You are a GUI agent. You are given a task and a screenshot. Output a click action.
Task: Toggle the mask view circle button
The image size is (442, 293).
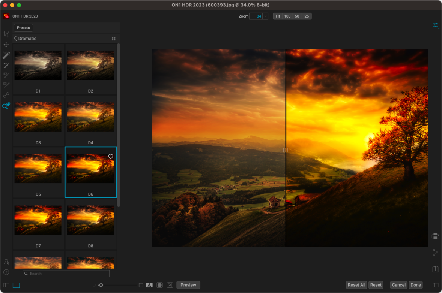159,285
